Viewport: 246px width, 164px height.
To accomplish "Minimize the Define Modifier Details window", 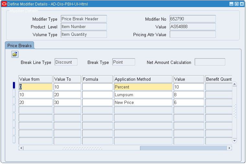I will coord(231,4).
